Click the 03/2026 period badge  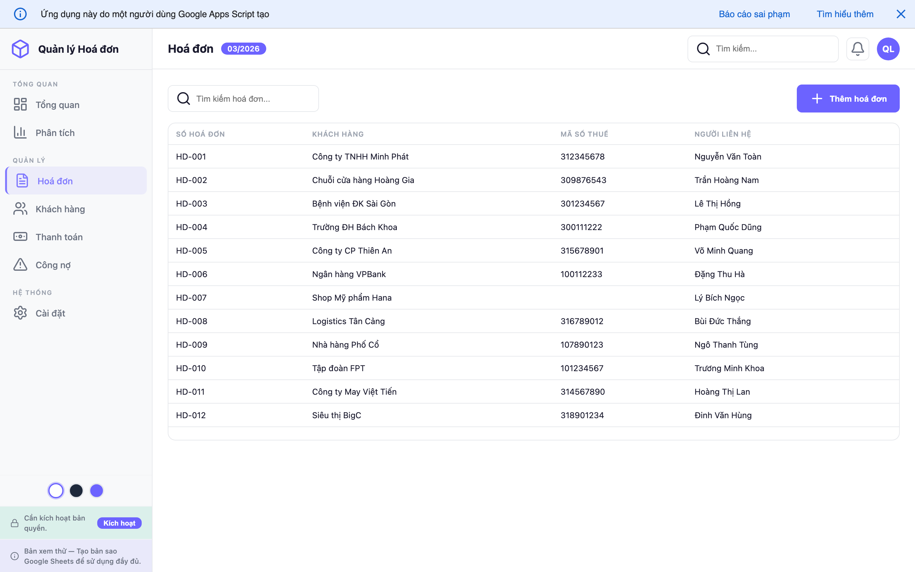(x=243, y=48)
